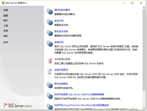Click the icon next to 联机发行说明
Screen dimensions: 147x111
pos(50,33)
